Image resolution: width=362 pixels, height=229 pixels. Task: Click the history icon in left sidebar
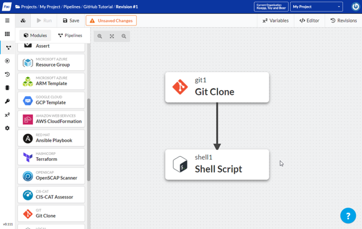tap(7, 74)
